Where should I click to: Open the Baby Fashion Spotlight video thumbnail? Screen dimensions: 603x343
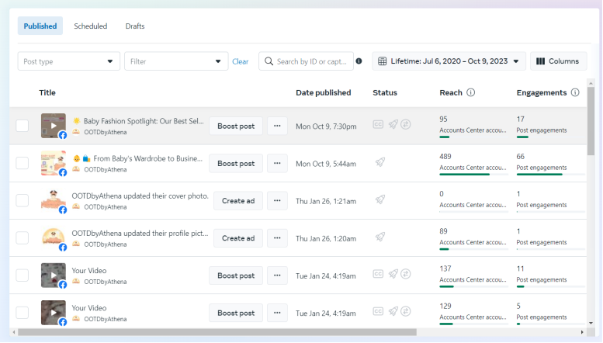(x=54, y=126)
